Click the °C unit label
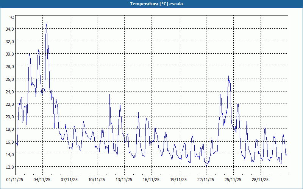Image resolution: width=303 pixels, height=189 pixels. [12, 18]
